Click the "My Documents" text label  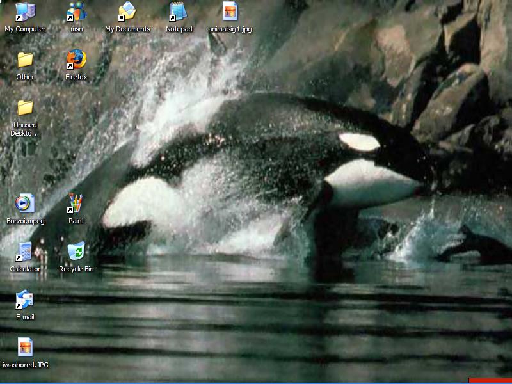127,29
